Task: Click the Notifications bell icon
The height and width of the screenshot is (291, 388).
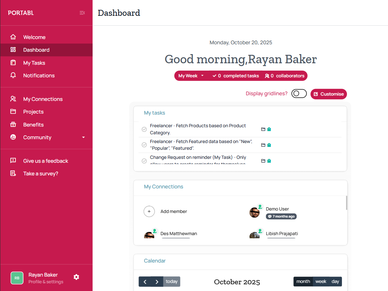Action: tap(13, 76)
